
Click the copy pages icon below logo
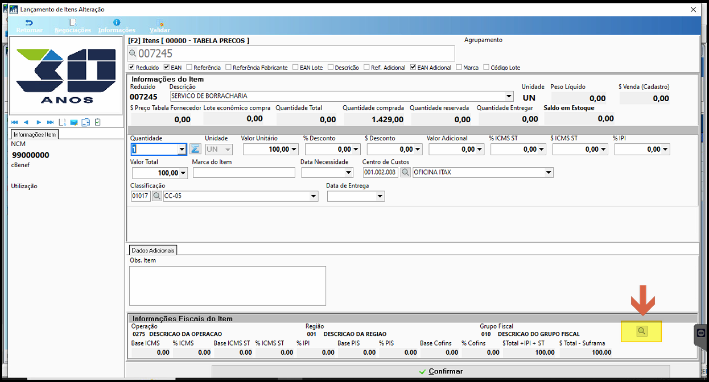coord(86,122)
